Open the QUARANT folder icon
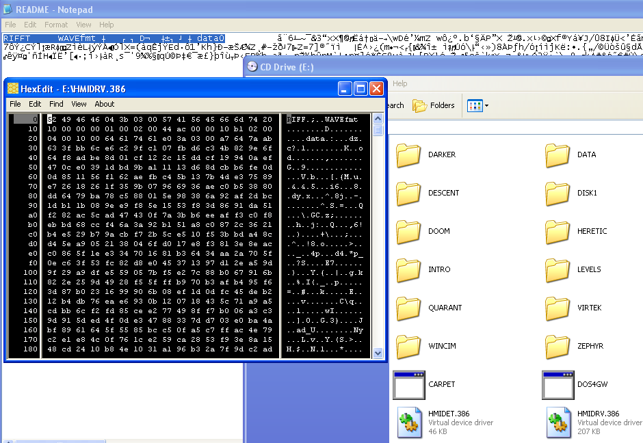 tap(408, 308)
